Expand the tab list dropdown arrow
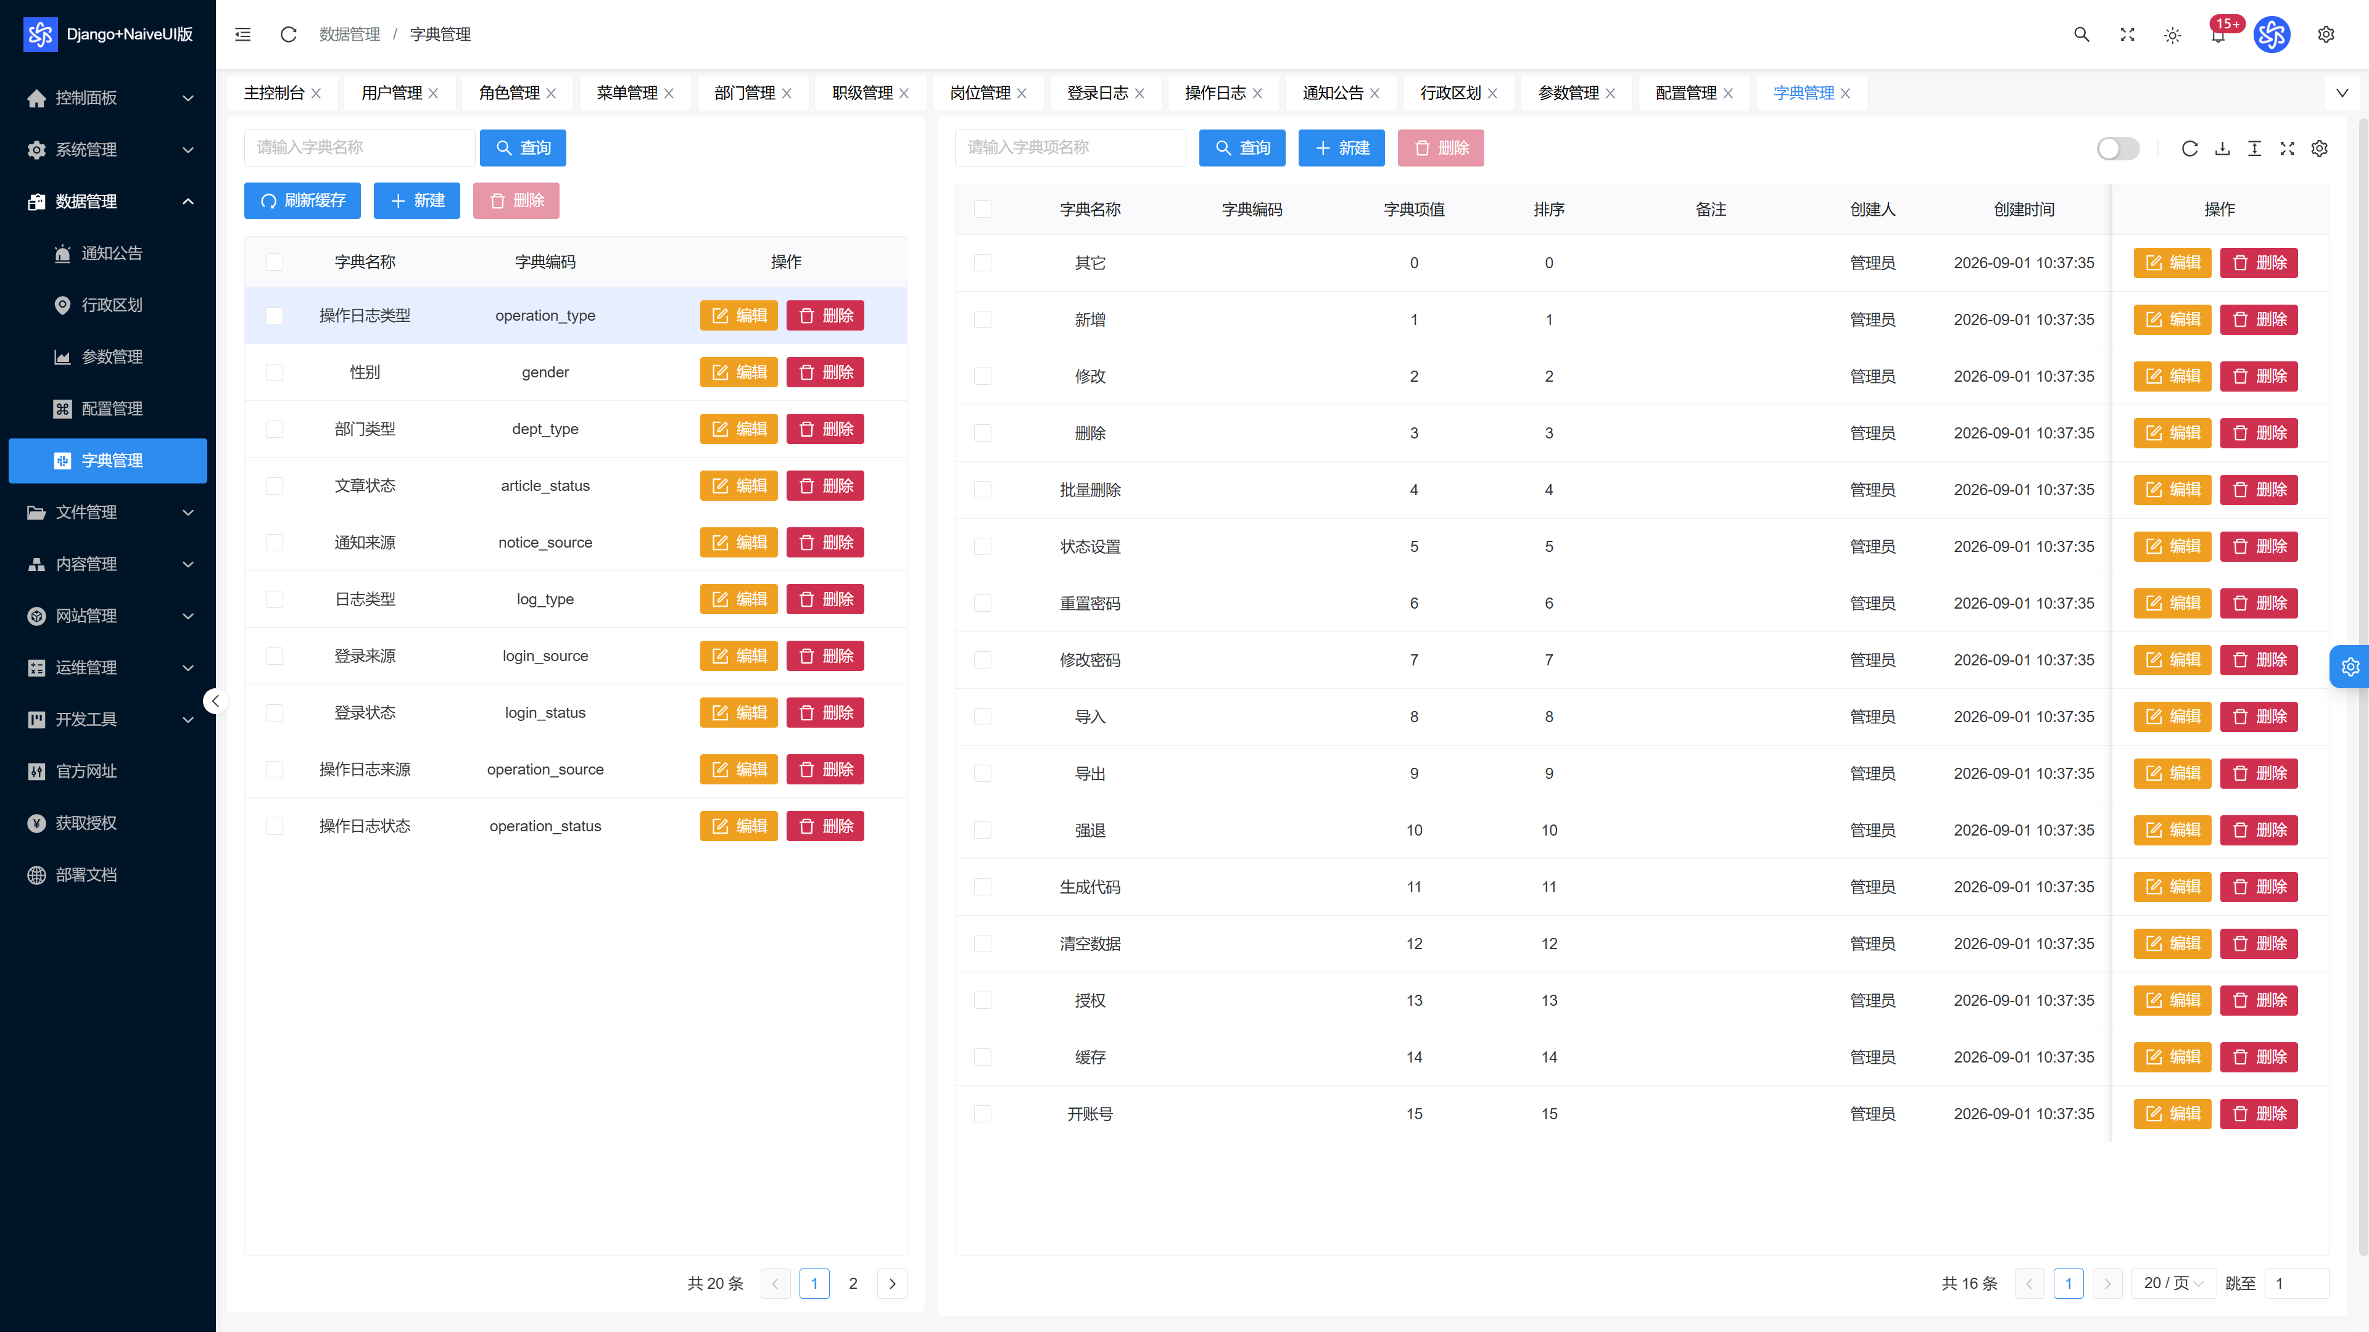Screen dimensions: 2369x1332 (x=2341, y=93)
